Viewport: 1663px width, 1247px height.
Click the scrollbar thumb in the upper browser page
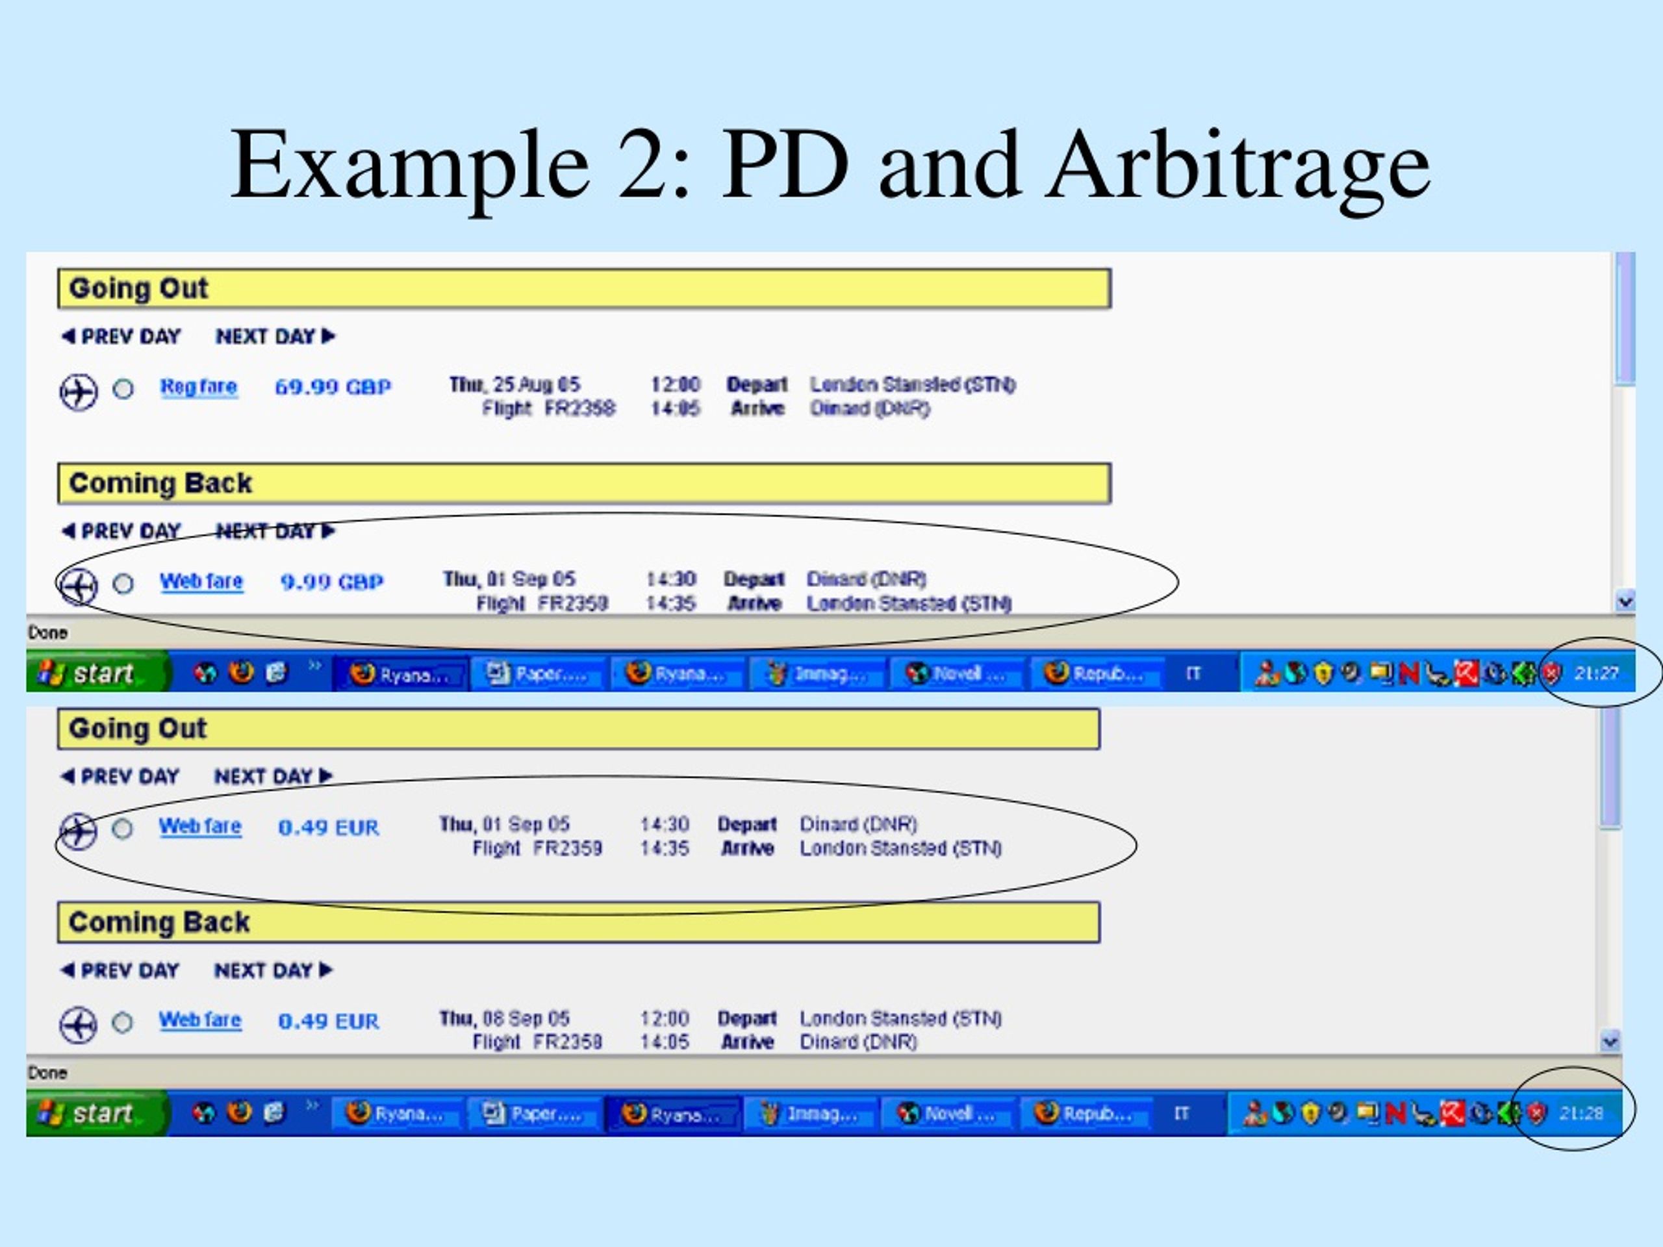pyautogui.click(x=1625, y=319)
